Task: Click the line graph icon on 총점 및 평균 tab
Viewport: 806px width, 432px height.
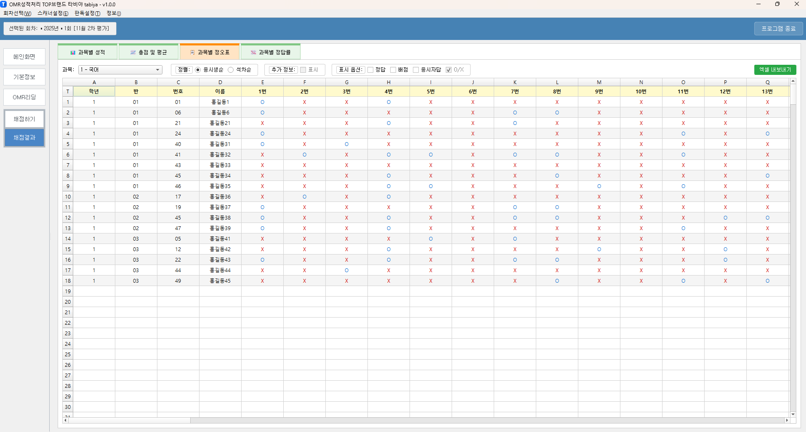Action: pyautogui.click(x=133, y=53)
